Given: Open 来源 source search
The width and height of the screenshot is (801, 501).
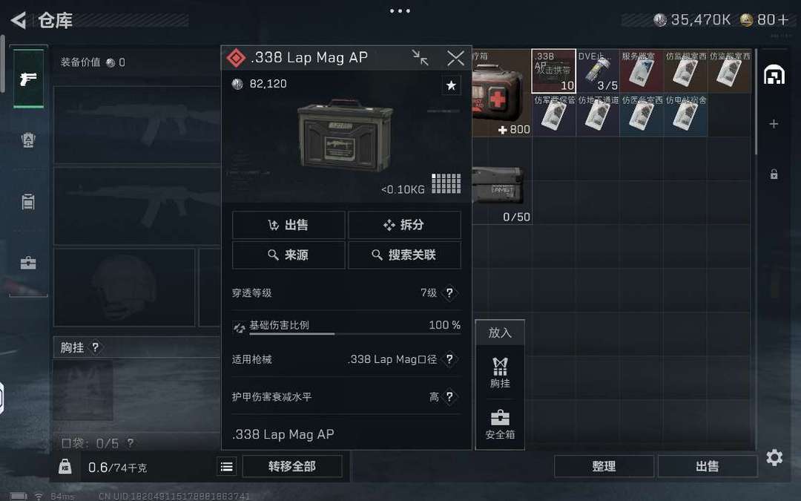Looking at the screenshot, I should (x=289, y=255).
